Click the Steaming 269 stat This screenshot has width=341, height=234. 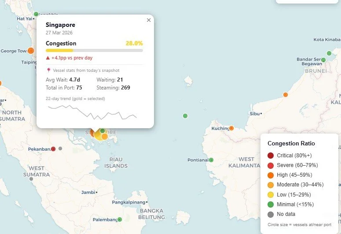(x=114, y=88)
